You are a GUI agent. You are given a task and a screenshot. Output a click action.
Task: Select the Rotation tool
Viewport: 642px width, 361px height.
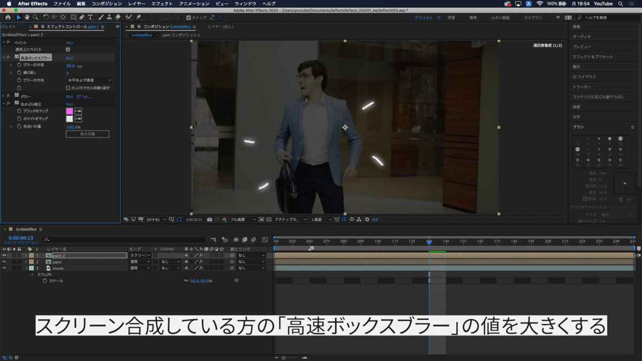[45, 17]
